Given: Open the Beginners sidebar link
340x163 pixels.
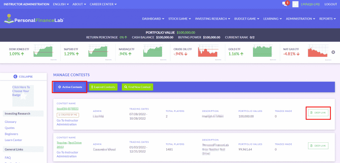Looking at the screenshot, I should tap(12, 134).
